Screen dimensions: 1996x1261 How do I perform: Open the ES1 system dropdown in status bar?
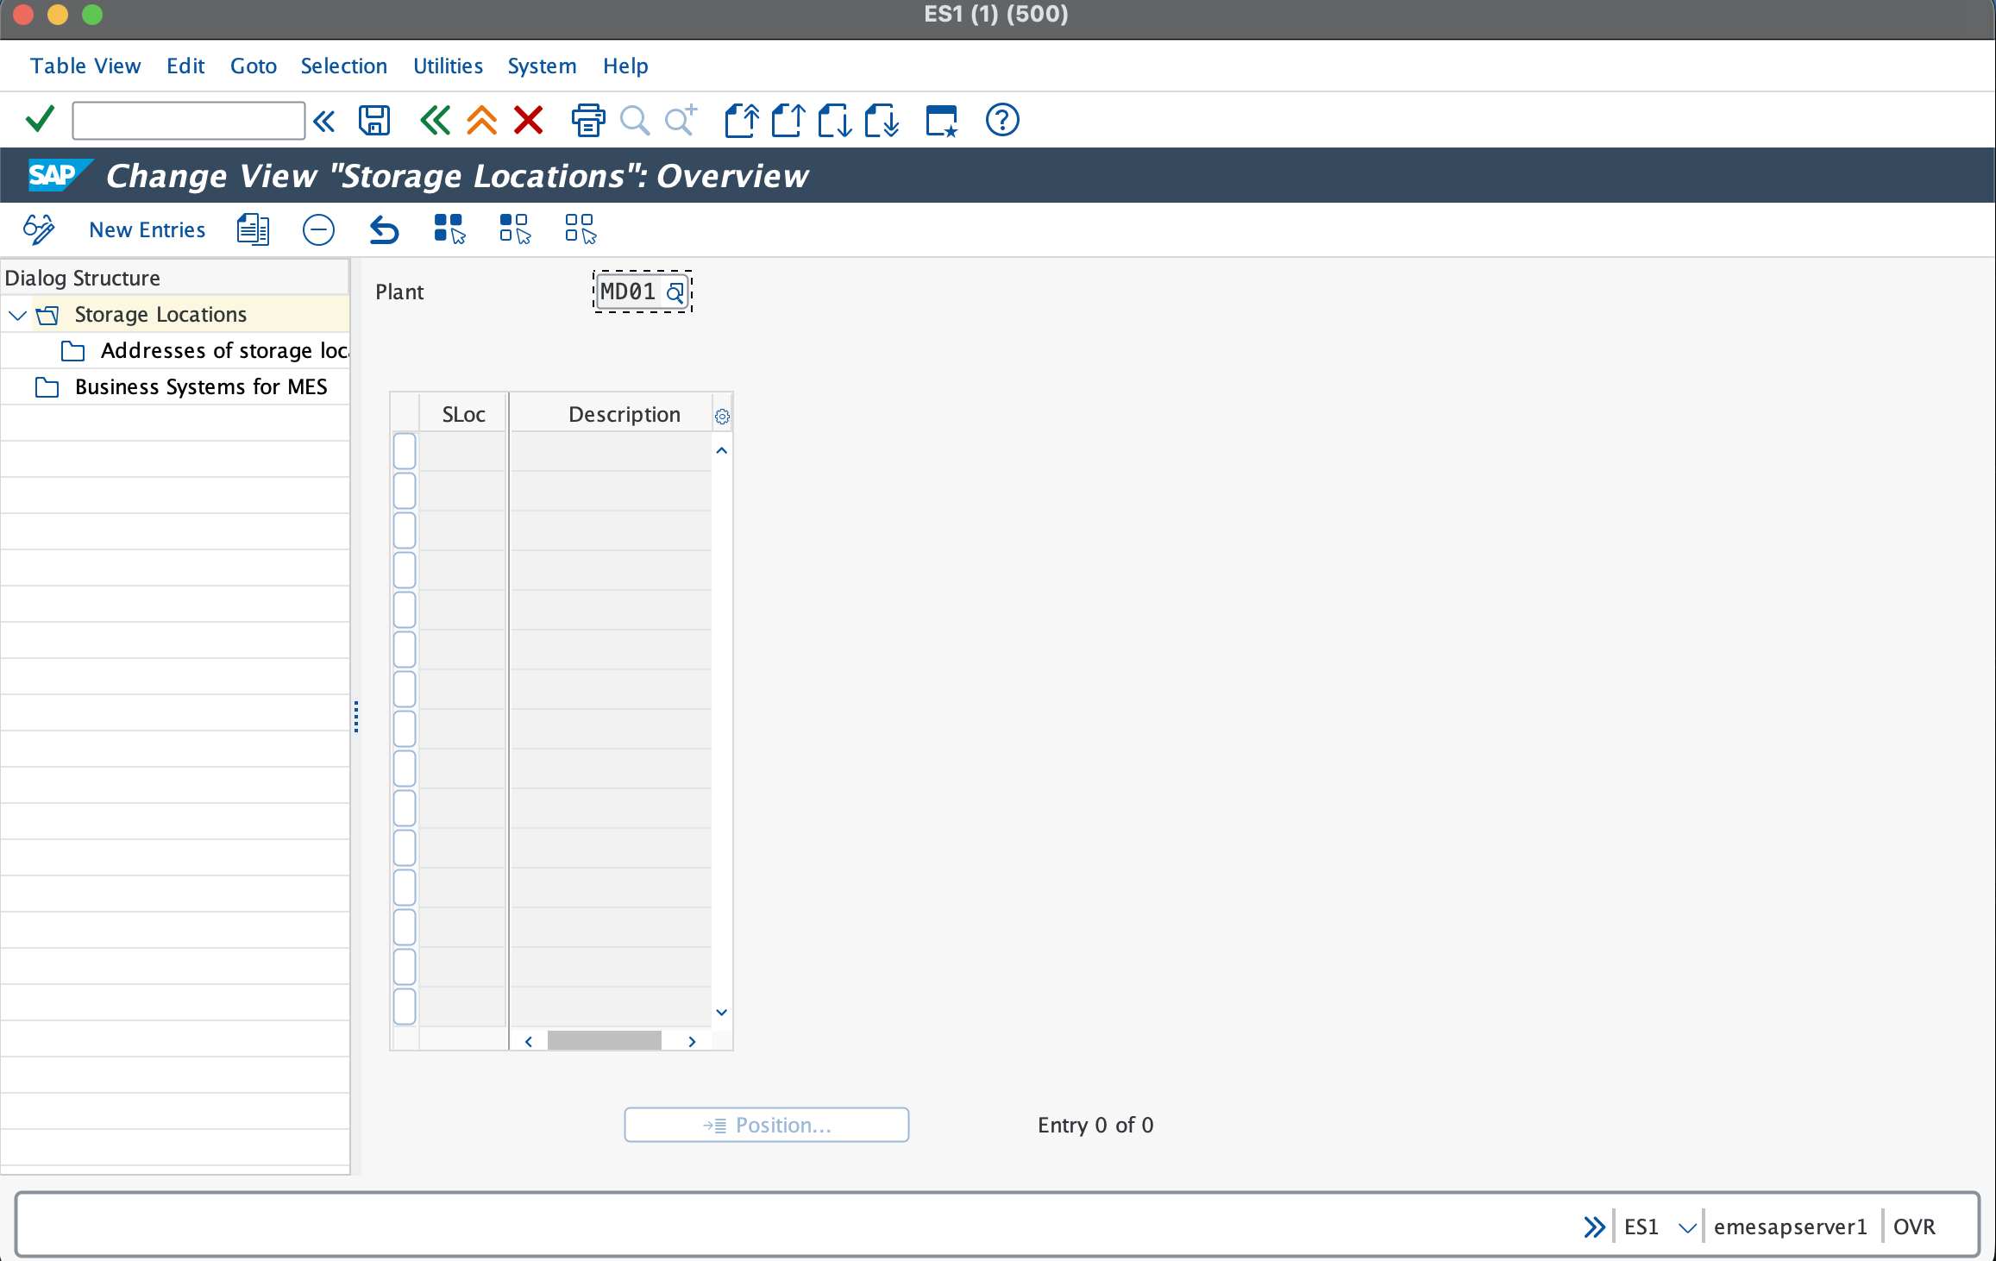pyautogui.click(x=1687, y=1226)
